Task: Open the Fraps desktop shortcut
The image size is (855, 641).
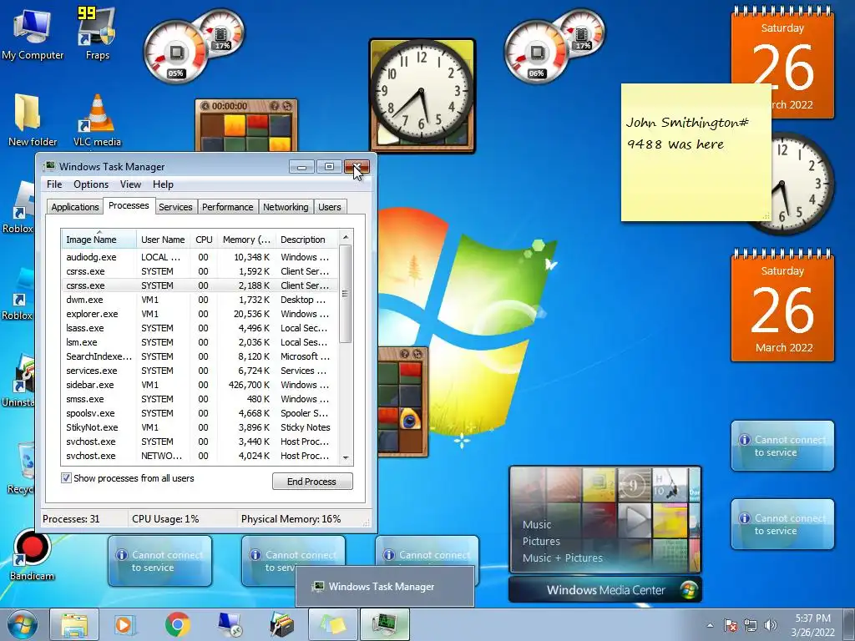Action: tap(97, 33)
